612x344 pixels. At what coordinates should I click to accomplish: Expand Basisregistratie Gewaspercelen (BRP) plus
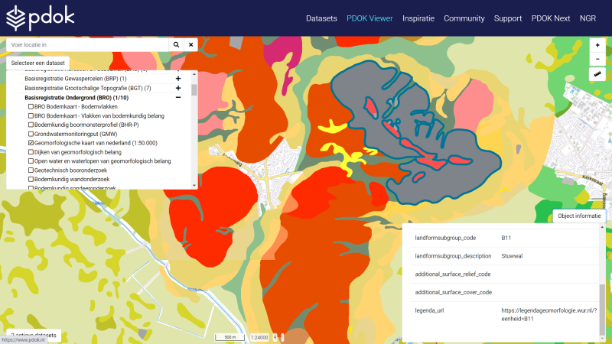point(178,79)
